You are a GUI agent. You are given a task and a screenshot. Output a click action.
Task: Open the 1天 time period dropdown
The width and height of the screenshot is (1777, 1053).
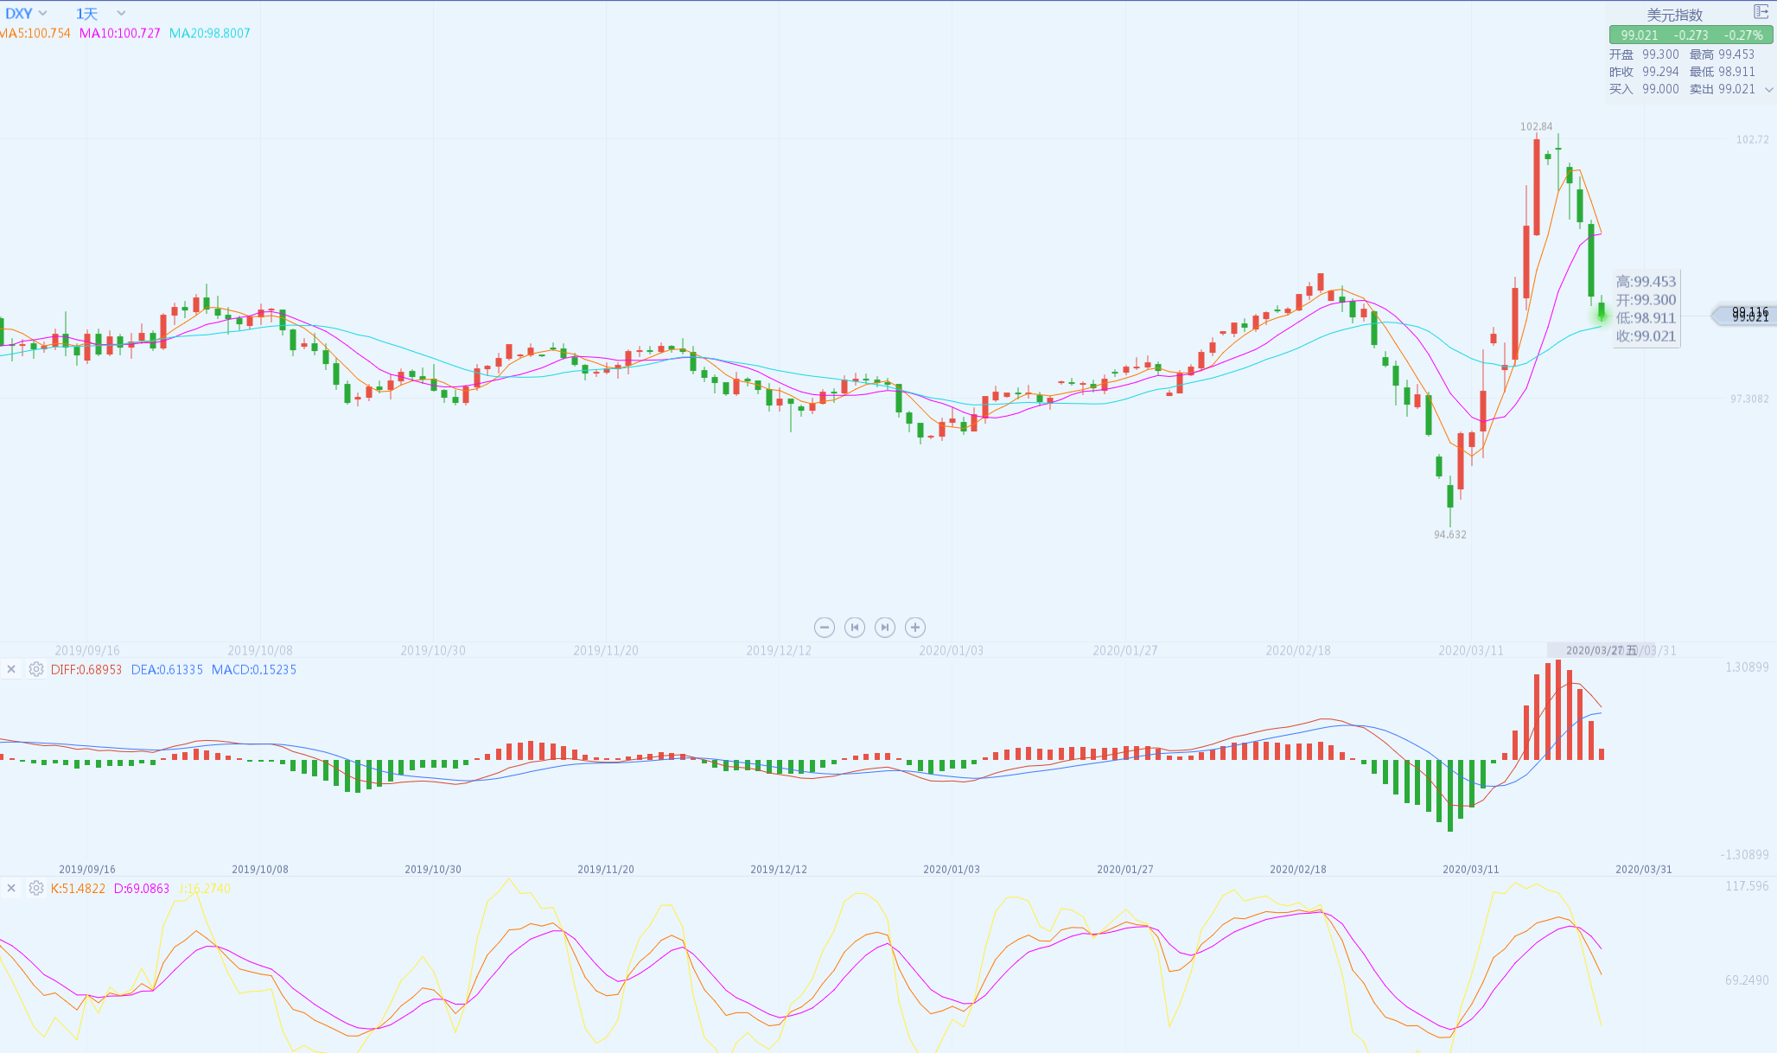100,14
